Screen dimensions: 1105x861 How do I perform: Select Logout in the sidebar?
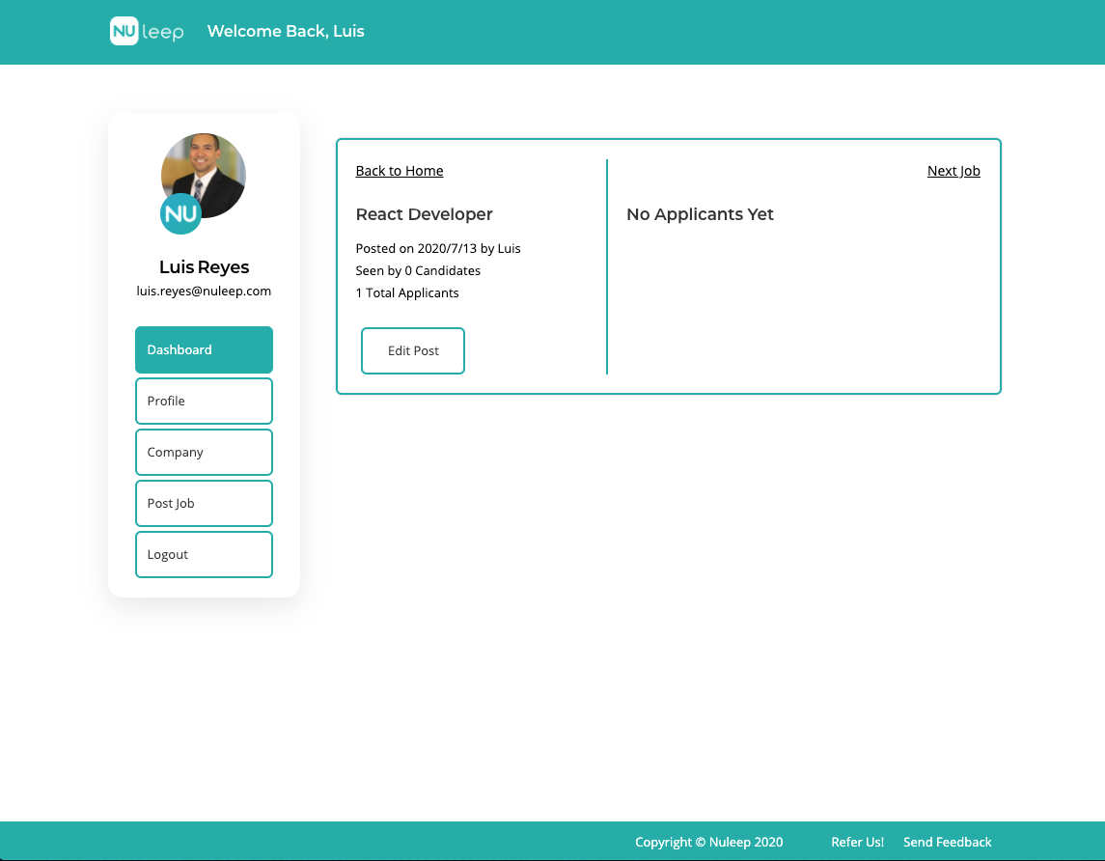tap(204, 554)
